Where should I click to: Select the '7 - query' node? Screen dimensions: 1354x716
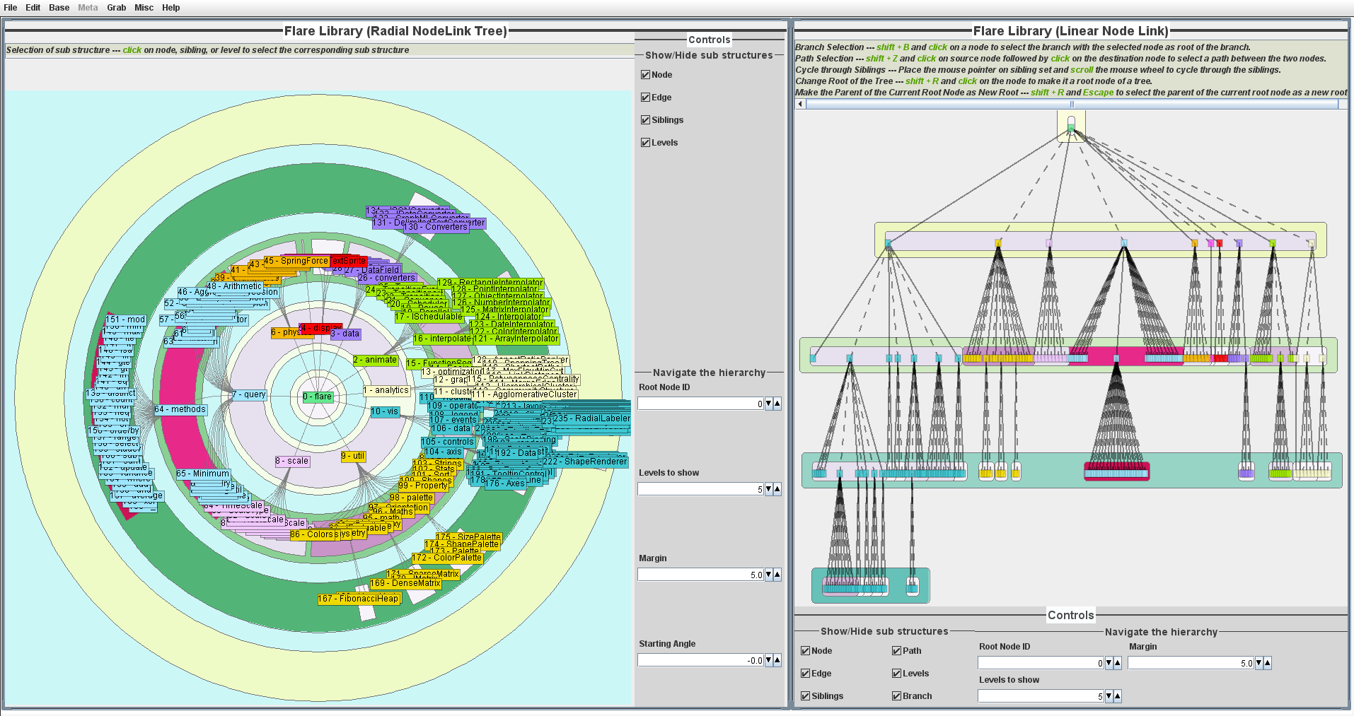point(249,394)
